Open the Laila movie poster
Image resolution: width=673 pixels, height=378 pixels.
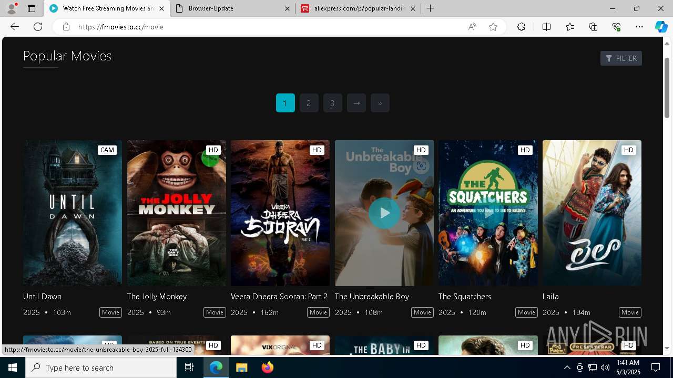click(592, 213)
